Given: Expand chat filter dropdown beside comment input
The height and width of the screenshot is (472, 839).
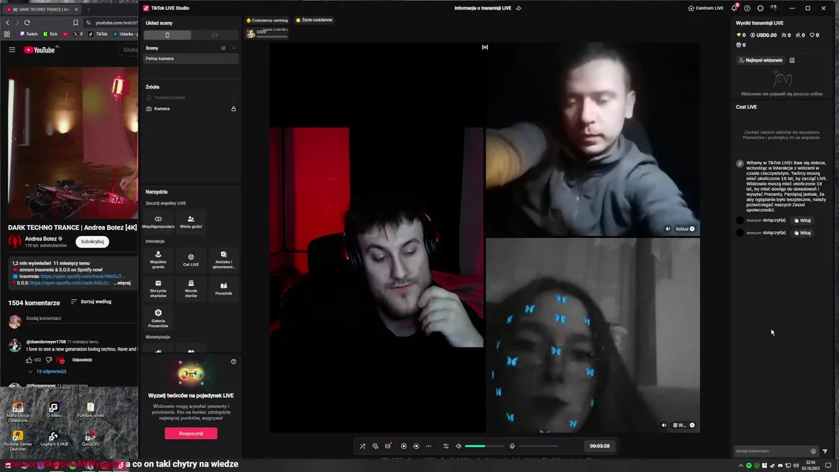Looking at the screenshot, I should click(x=825, y=451).
